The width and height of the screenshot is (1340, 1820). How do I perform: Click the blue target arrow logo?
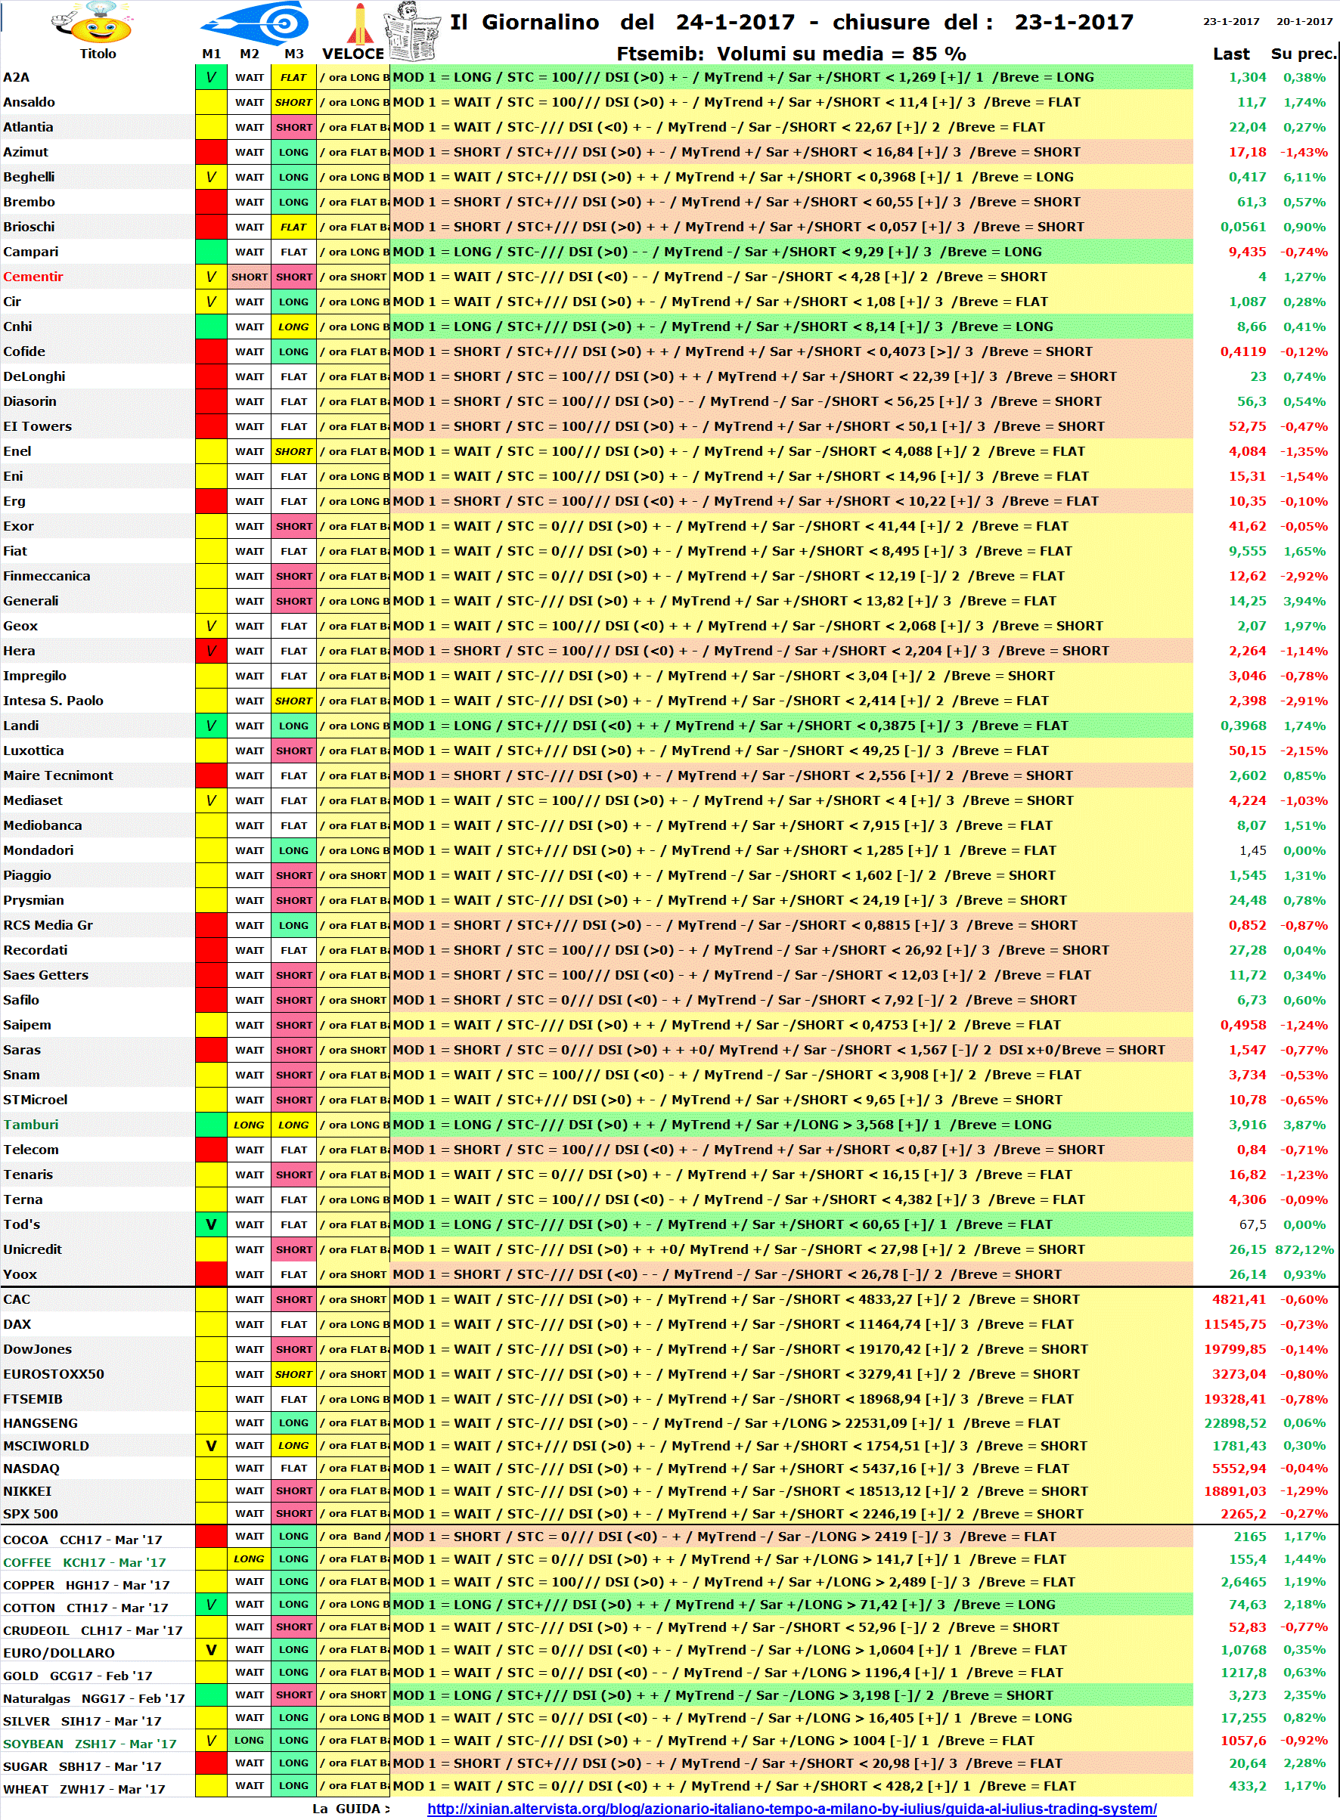point(256,23)
